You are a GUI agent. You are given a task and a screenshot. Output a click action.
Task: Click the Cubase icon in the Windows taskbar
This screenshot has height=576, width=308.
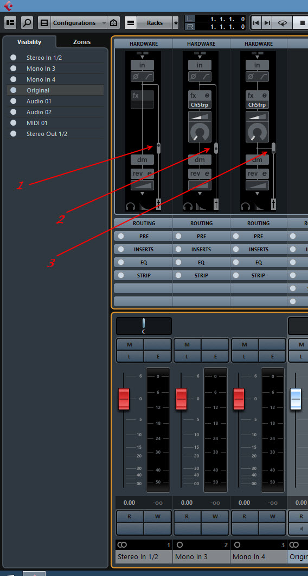click(x=34, y=573)
